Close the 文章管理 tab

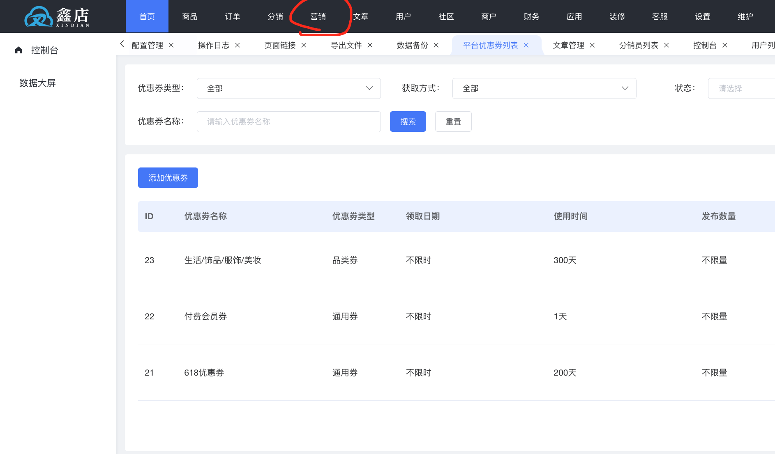coord(592,45)
